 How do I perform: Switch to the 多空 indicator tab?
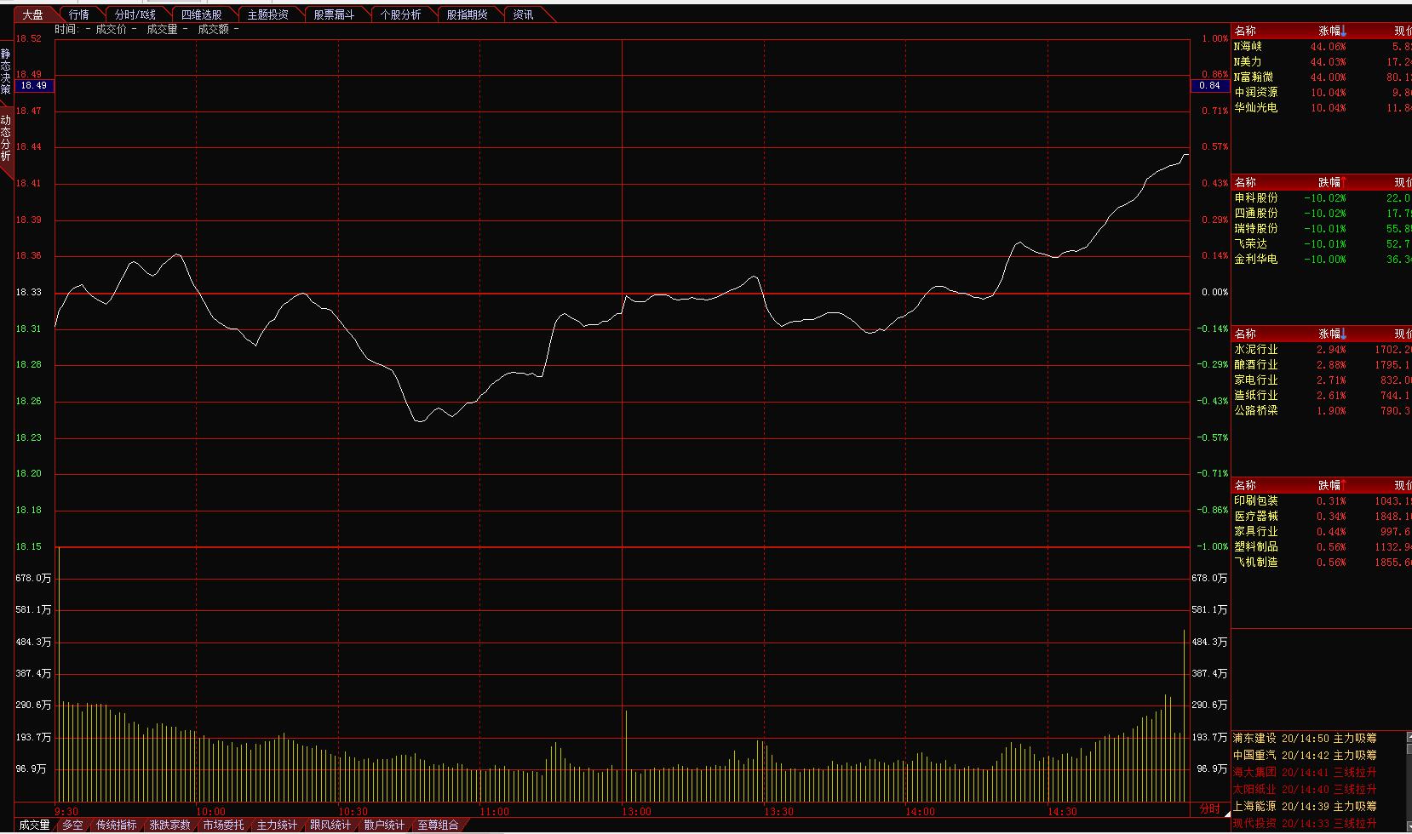pos(73,825)
